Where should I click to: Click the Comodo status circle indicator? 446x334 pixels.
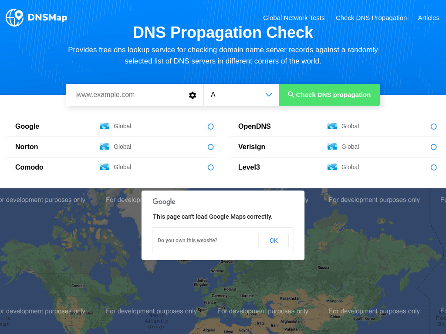[x=210, y=167]
